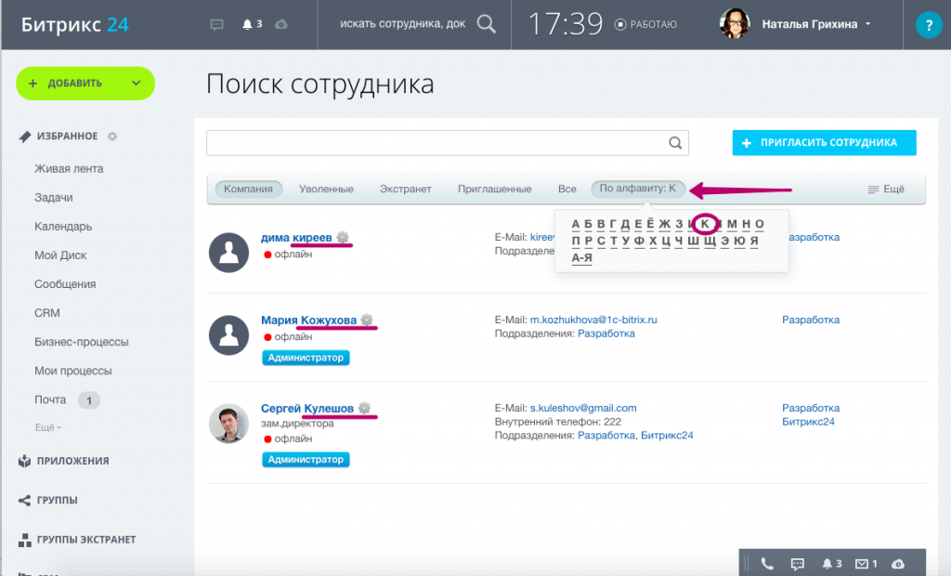Open Мария Кожухова default avatar
951x576 pixels.
(228, 335)
